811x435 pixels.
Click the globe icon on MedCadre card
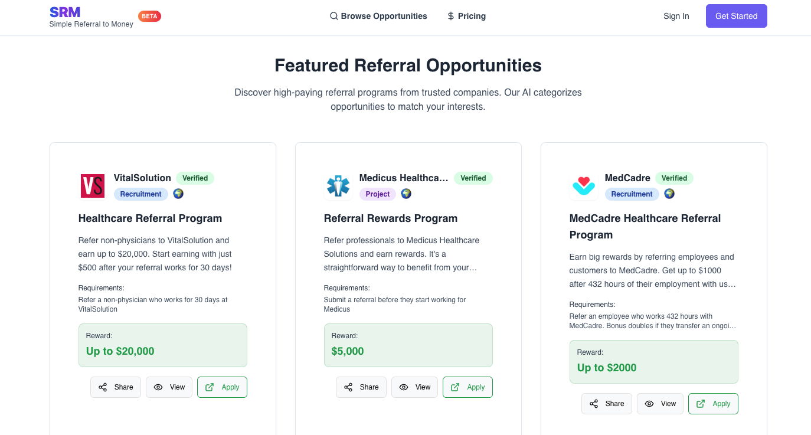pyautogui.click(x=669, y=194)
